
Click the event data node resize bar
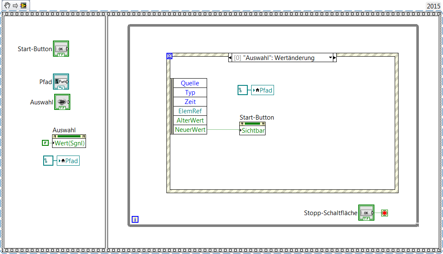172,106
